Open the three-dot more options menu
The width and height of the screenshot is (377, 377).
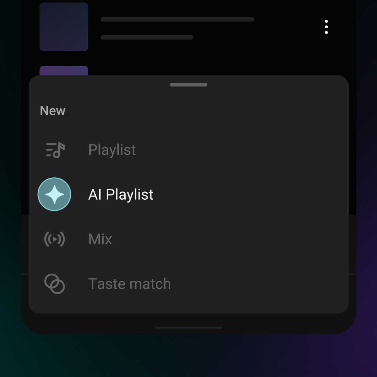click(x=326, y=27)
